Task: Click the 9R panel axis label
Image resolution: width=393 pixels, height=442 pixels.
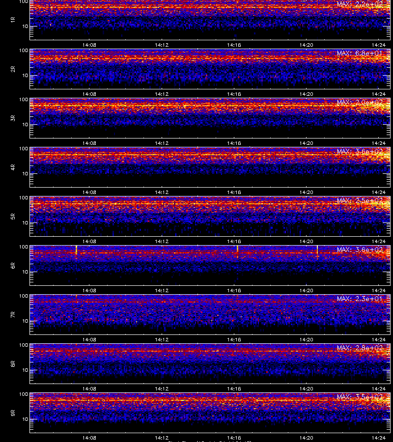Action: (x=13, y=413)
